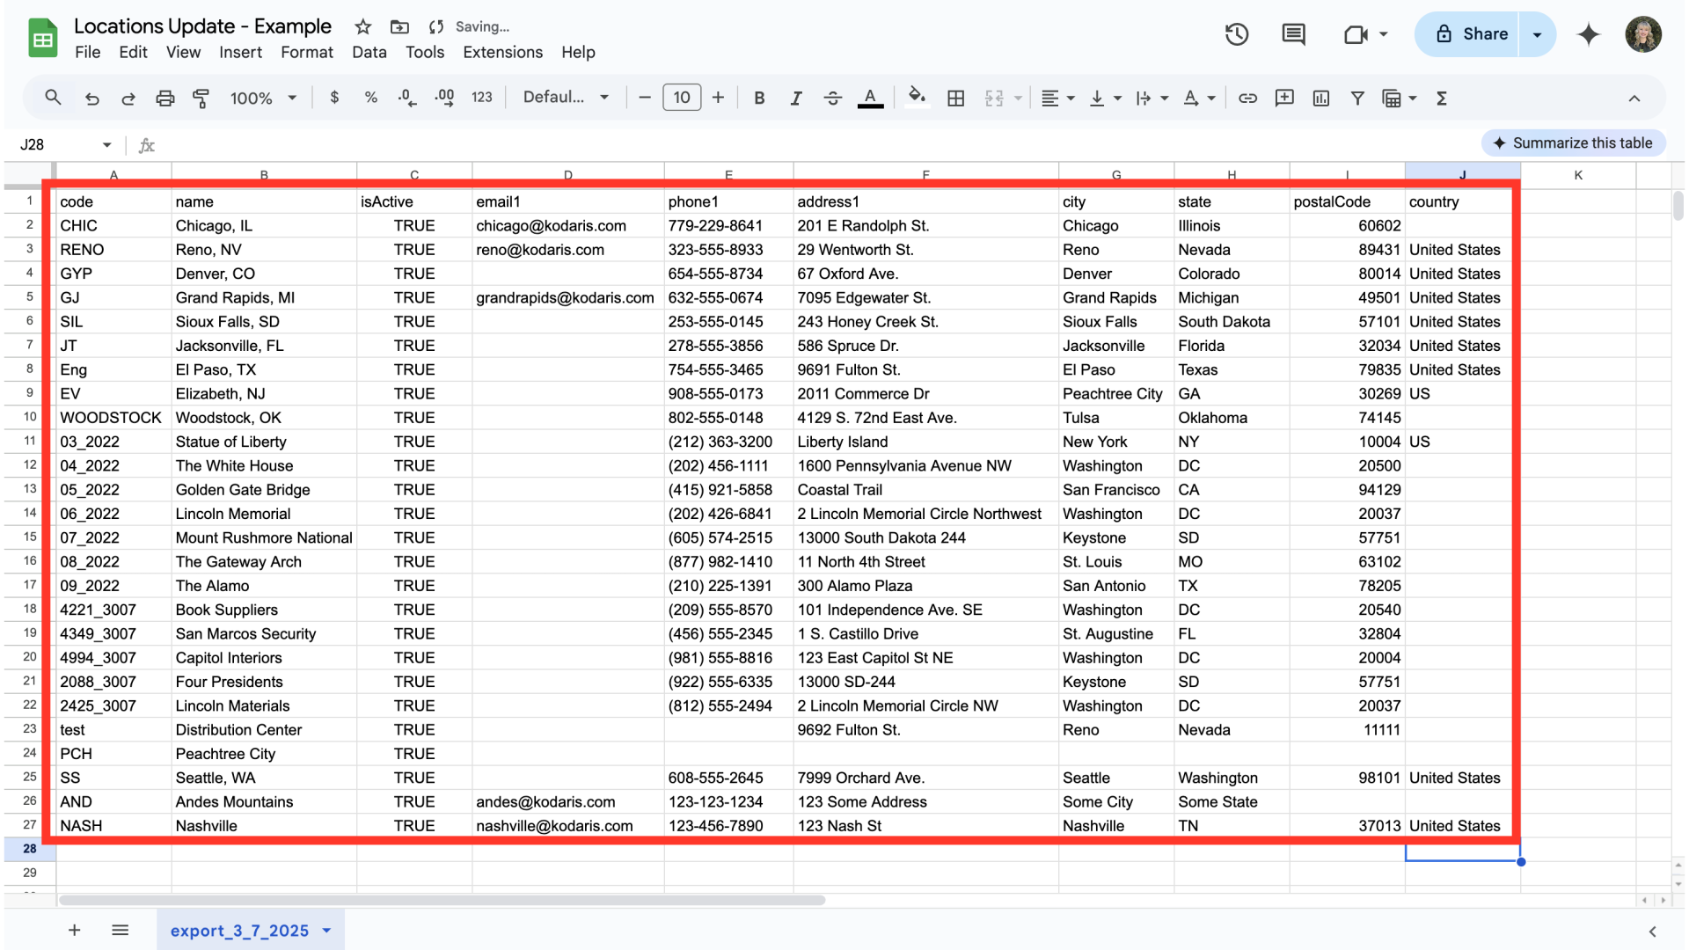Expand the export_3_7_2025 sheet tab arrow
The image size is (1689, 950).
tap(326, 931)
